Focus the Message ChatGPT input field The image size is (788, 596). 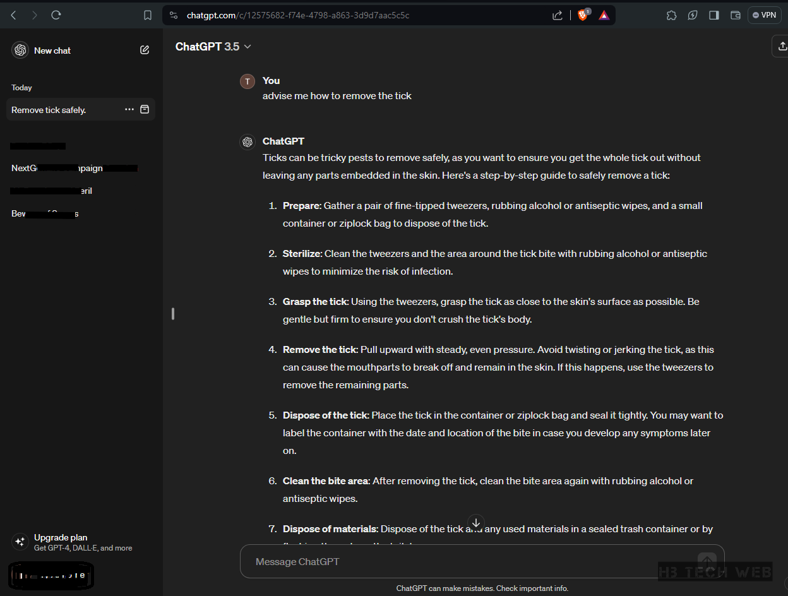[467, 562]
